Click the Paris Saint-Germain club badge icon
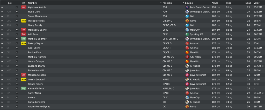Screen dimensions: 265x110 [187, 7]
